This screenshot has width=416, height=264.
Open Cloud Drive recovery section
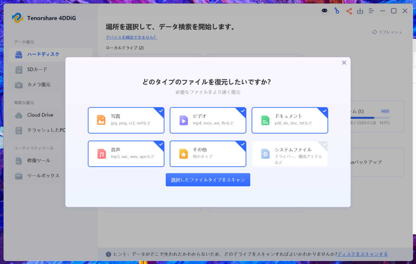40,115
